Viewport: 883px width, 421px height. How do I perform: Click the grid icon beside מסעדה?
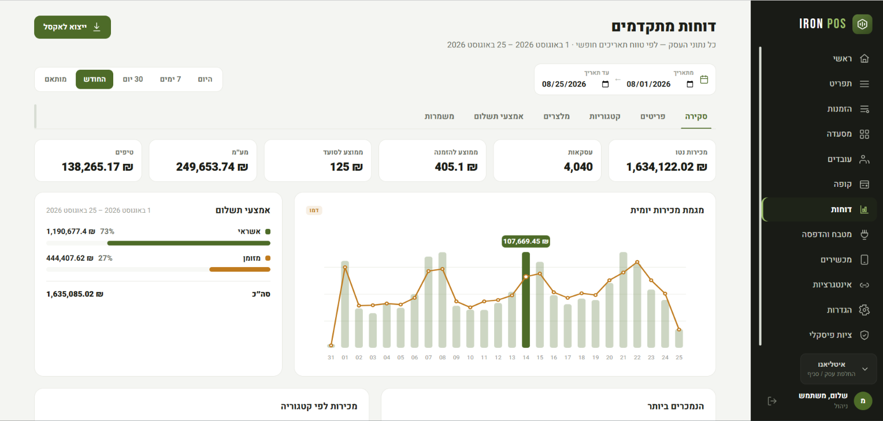point(865,134)
